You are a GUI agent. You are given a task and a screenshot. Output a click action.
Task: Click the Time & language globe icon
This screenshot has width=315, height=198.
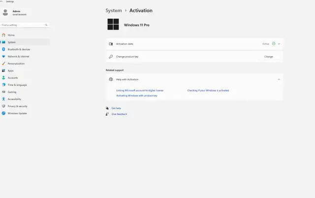coord(3,85)
